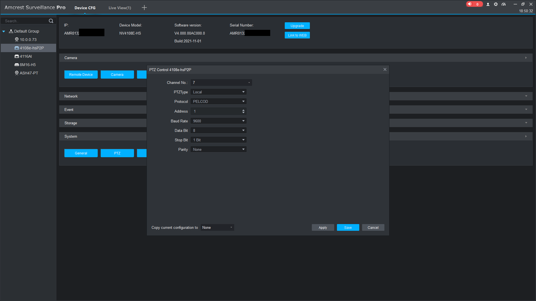Open the Parity dropdown

click(219, 149)
